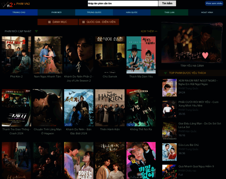Viewport: 226px width, 179px height.
Task: Open the Phải Cưới Rồi Mới Yêu thumbnail
Action: pyautogui.click(x=169, y=109)
